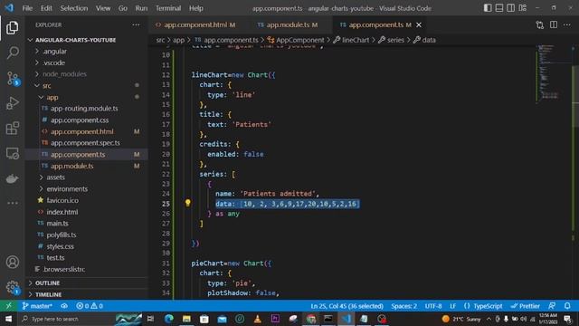Click AppComponent in the breadcrumb

pyautogui.click(x=299, y=40)
